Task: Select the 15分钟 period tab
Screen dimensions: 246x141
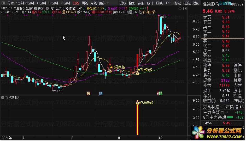Action: [x=42, y=3]
